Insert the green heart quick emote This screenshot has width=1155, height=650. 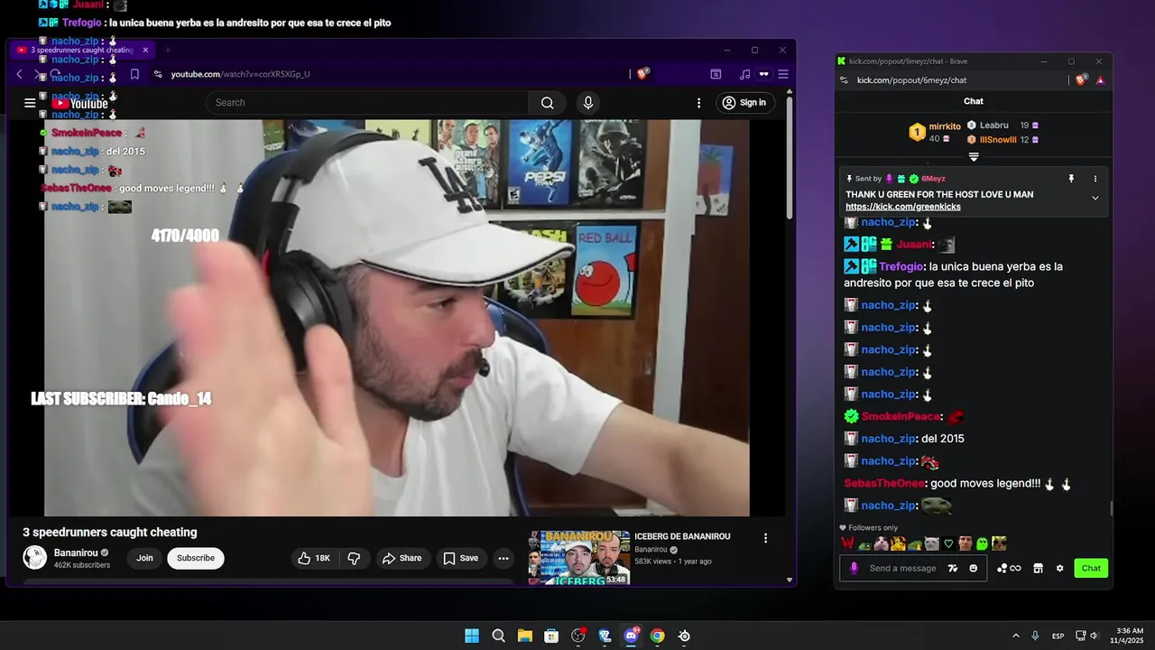point(948,543)
